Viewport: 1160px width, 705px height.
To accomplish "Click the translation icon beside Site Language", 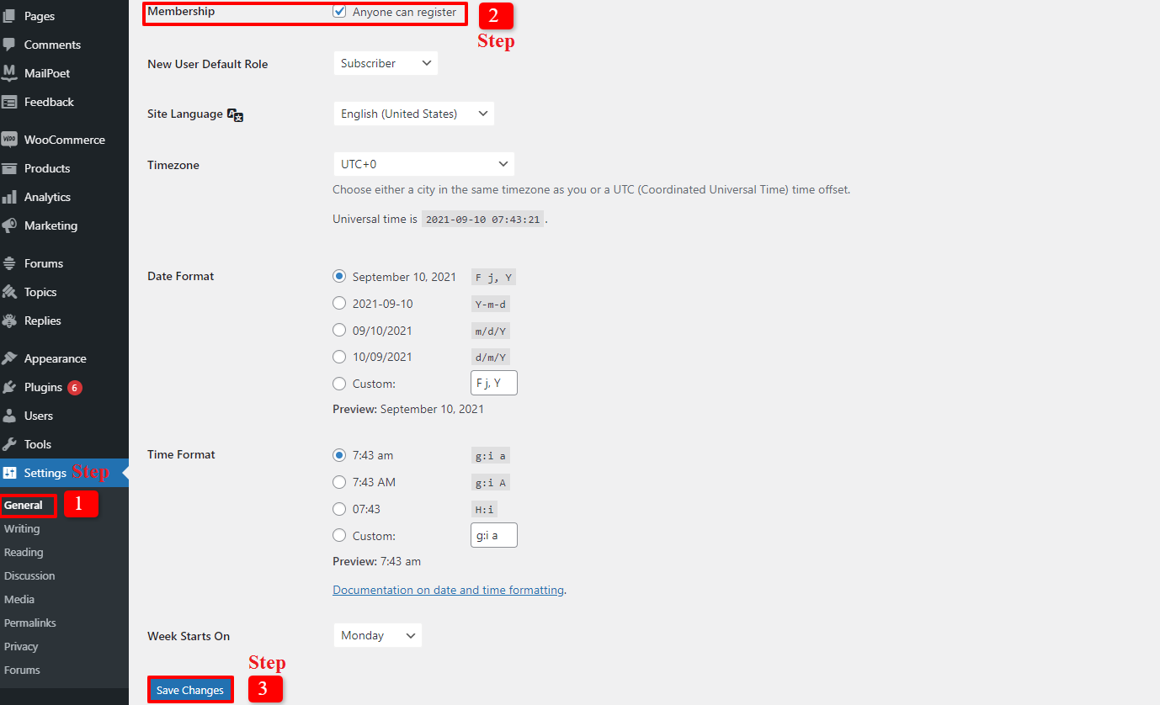I will point(236,114).
